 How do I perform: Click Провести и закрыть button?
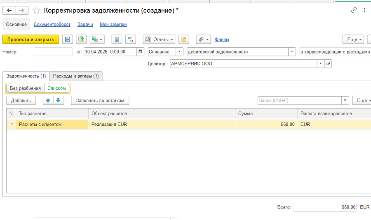(x=31, y=39)
